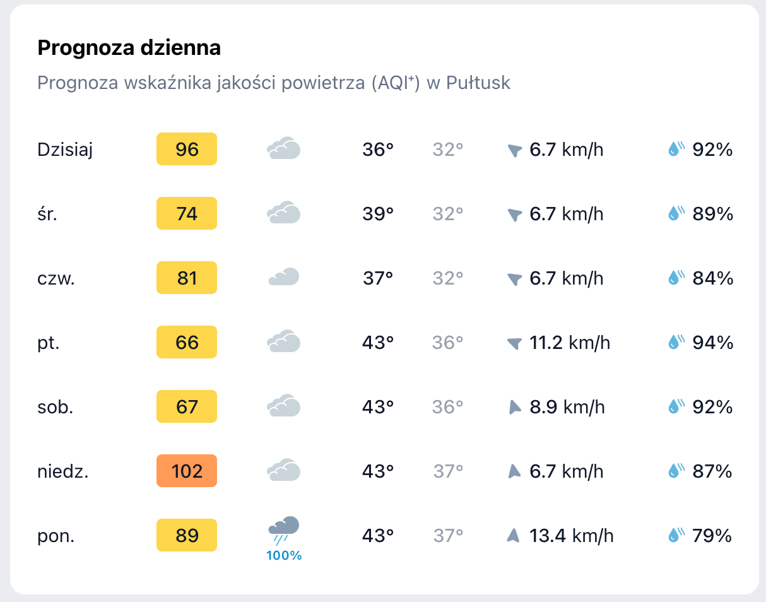Click the cloud icon in Dzisiaj row
The width and height of the screenshot is (766, 602).
pyautogui.click(x=284, y=149)
